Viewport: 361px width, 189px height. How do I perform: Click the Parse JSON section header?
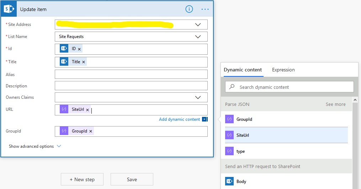(286, 104)
